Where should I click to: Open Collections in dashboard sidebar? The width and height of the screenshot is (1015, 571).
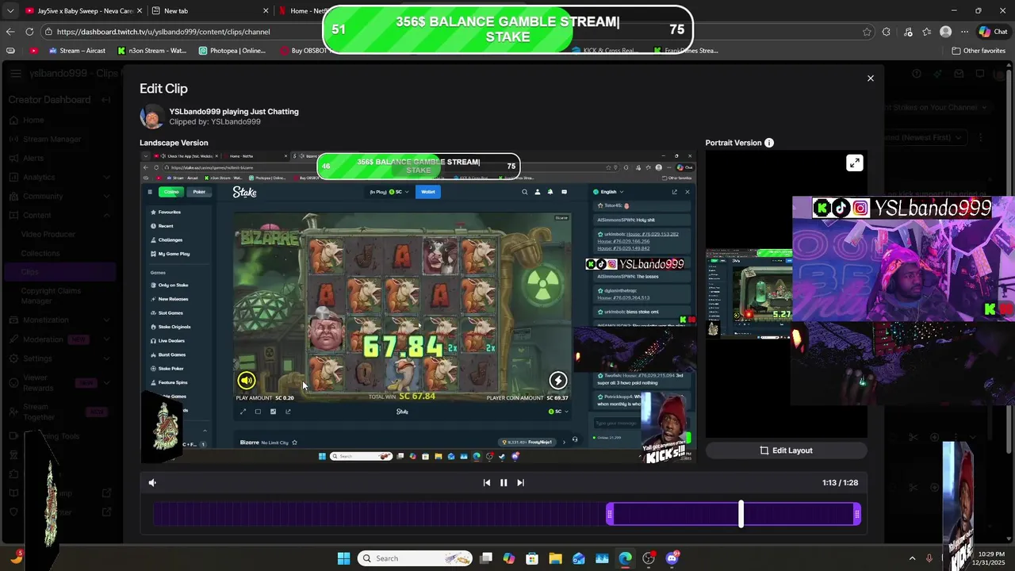click(40, 253)
